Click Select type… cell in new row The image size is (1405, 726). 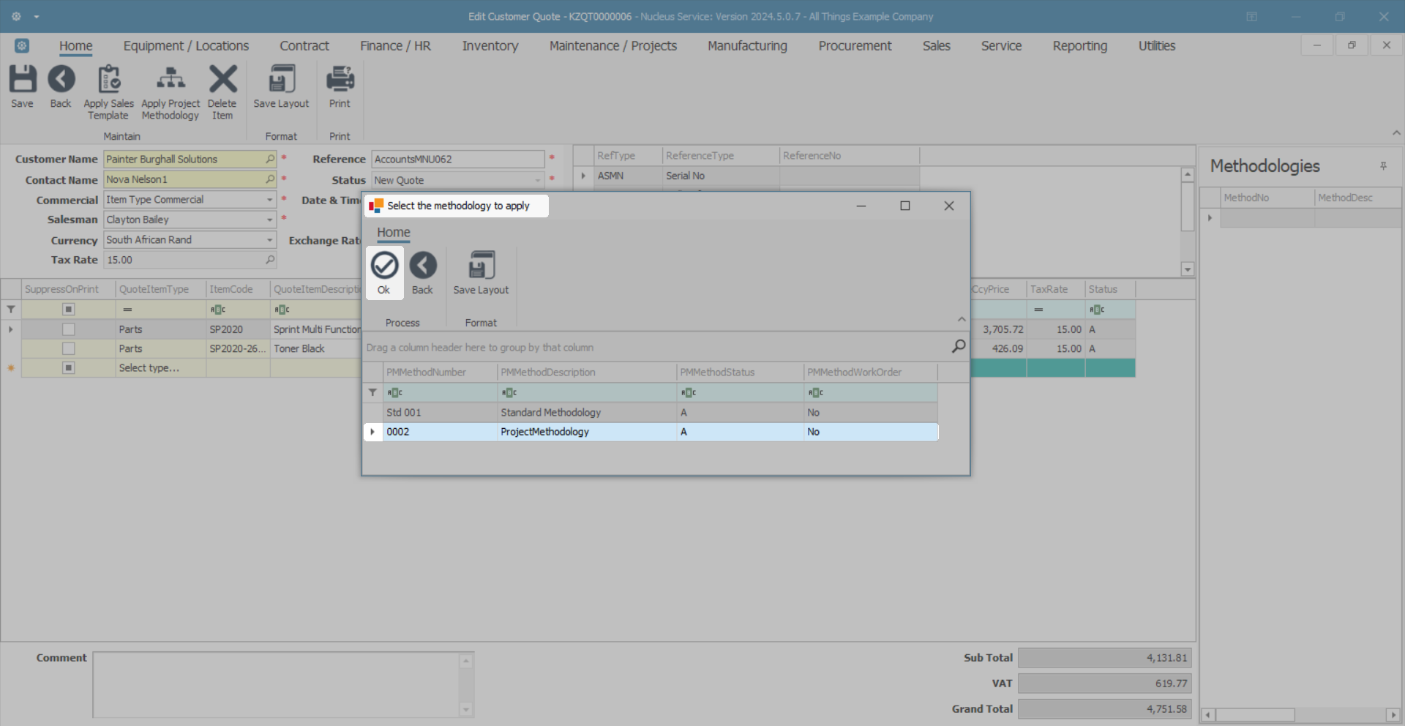coord(161,367)
